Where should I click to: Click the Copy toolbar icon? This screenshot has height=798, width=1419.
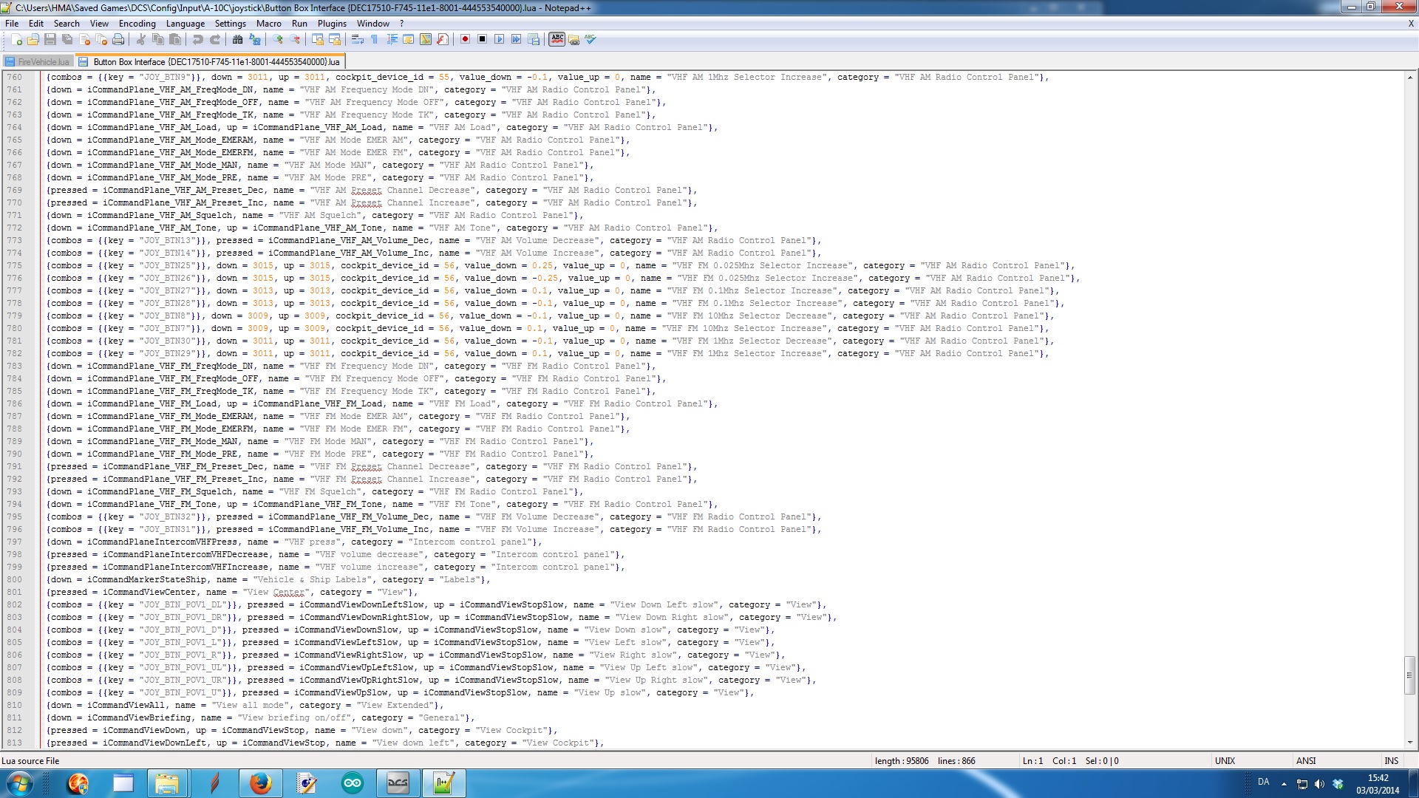(158, 39)
